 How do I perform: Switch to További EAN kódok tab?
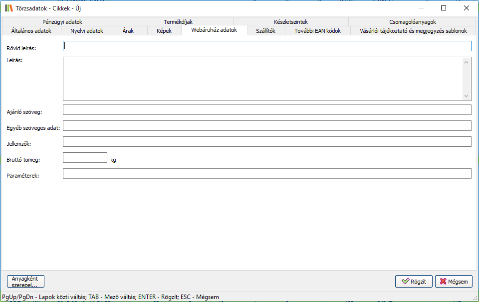pyautogui.click(x=317, y=31)
